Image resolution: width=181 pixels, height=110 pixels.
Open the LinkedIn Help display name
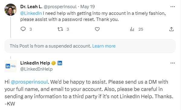click(35, 63)
